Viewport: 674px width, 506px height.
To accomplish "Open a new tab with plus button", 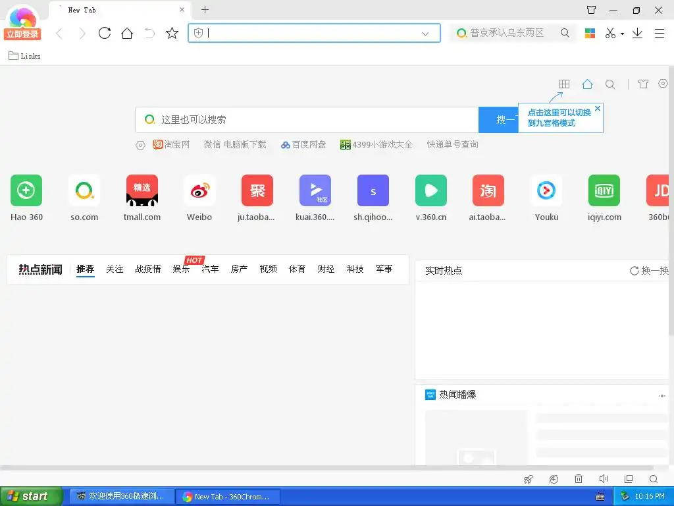I will (205, 9).
